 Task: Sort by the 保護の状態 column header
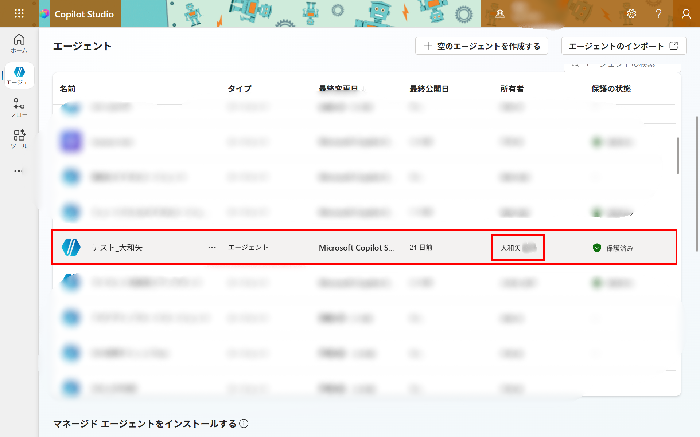click(611, 89)
